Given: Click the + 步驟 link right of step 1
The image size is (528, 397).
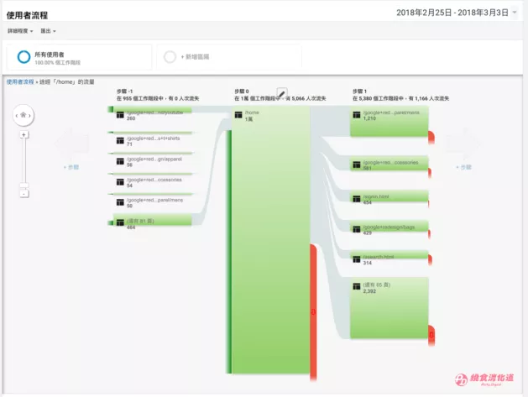Looking at the screenshot, I should click(463, 167).
